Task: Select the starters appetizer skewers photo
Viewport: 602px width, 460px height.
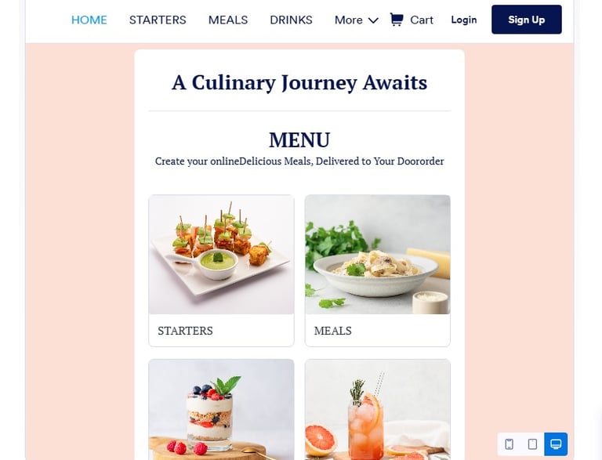Action: [x=222, y=255]
